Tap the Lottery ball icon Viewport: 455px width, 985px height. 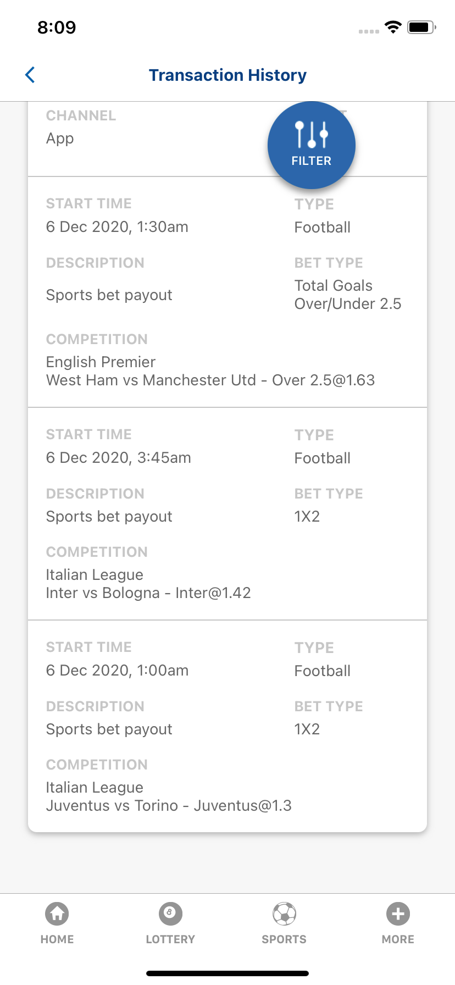click(x=170, y=914)
